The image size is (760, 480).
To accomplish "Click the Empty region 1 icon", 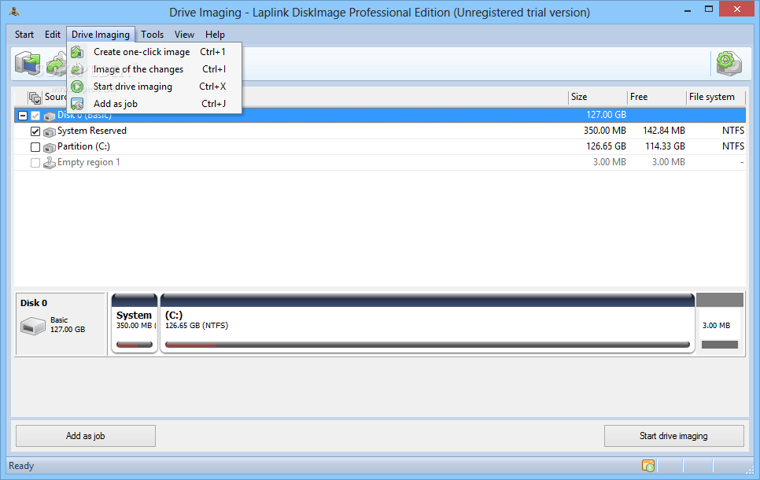I will pyautogui.click(x=50, y=163).
